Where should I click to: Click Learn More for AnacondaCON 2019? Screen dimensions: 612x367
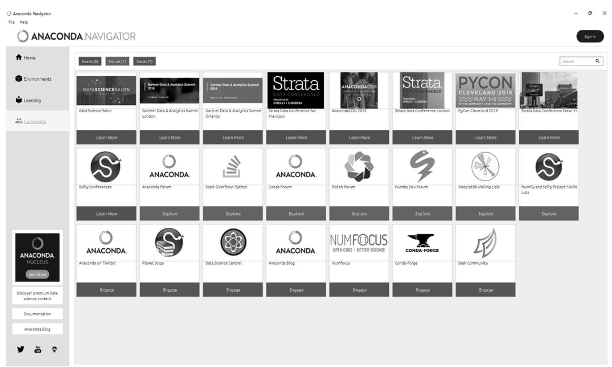(359, 138)
